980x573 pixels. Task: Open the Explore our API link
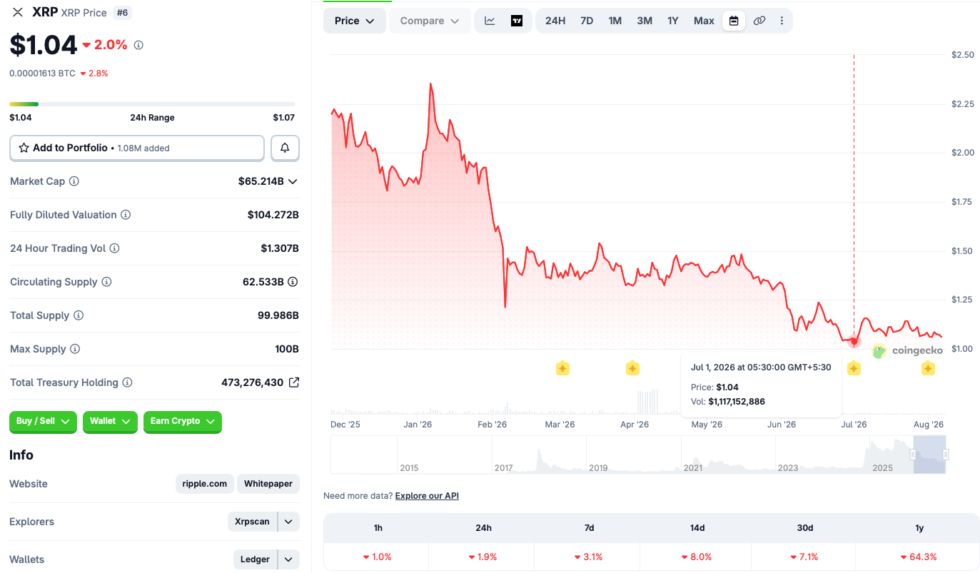point(427,495)
